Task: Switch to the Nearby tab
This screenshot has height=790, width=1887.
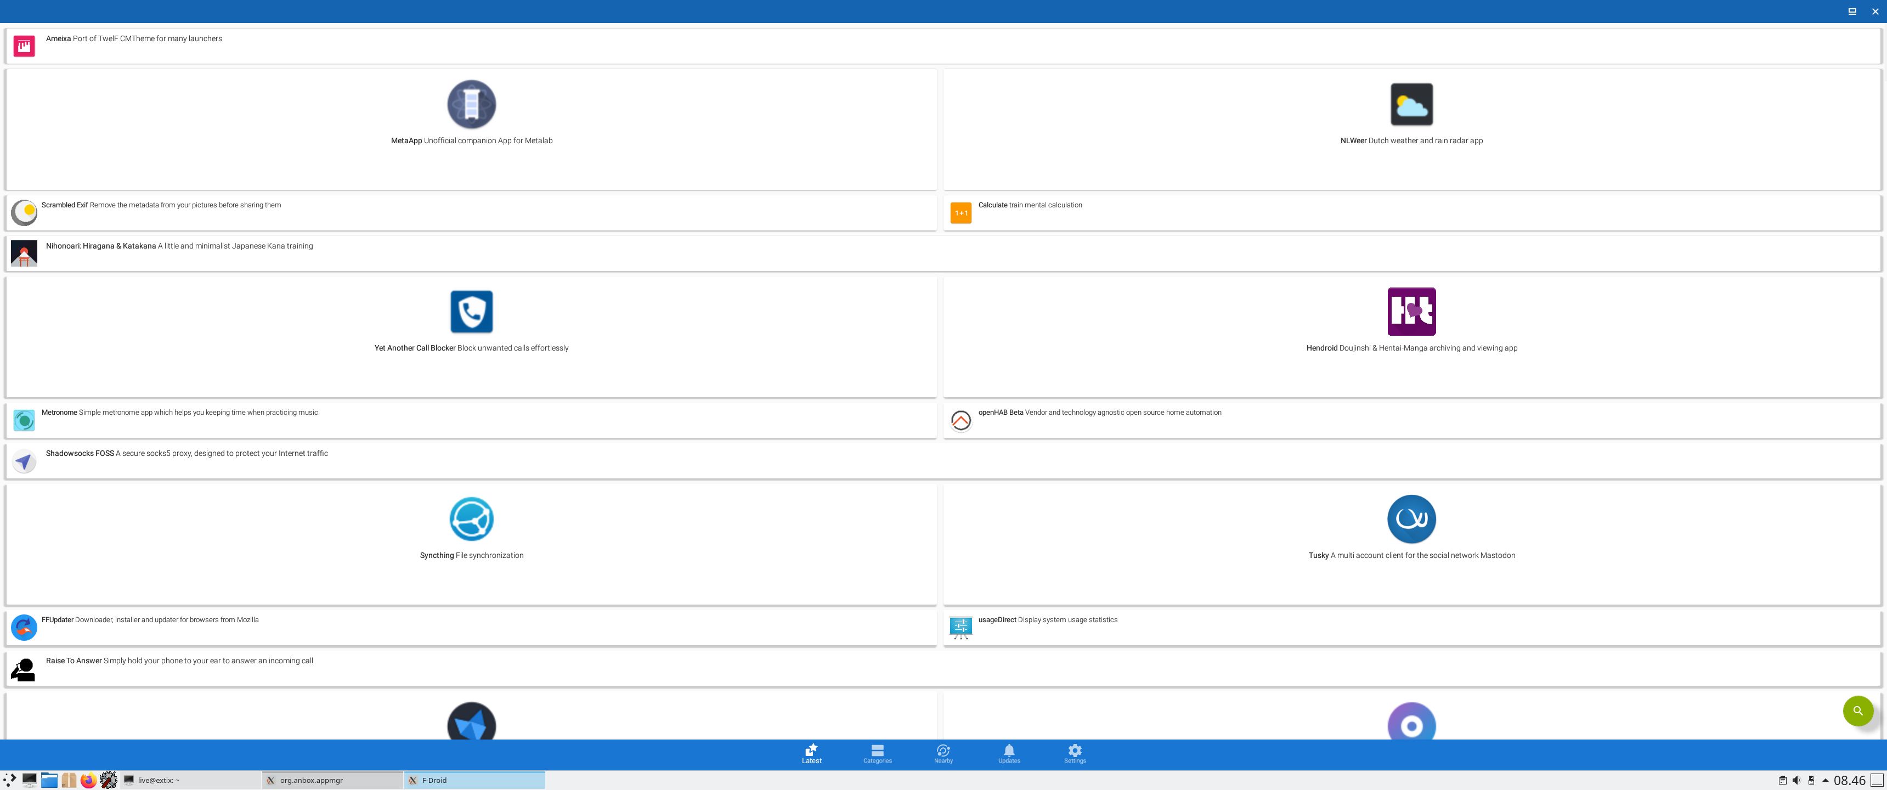Action: 943,754
